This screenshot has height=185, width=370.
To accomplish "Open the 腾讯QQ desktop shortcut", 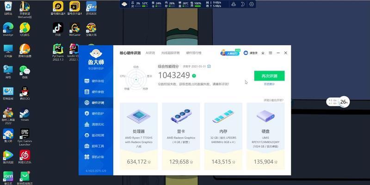I will tap(25, 93).
